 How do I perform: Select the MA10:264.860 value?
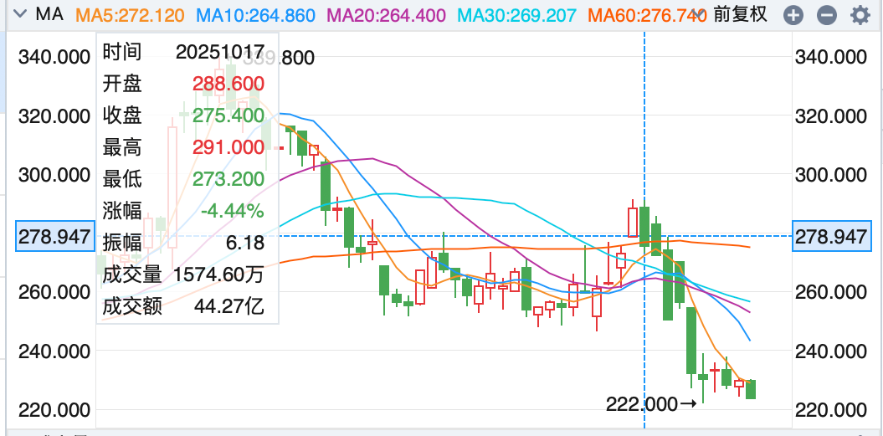257,15
